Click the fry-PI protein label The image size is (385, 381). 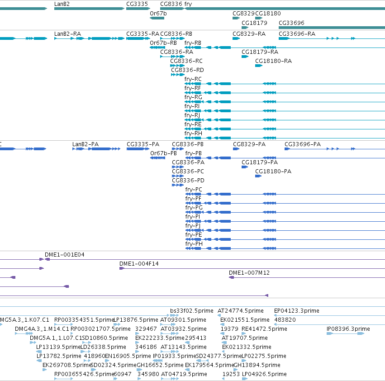[193, 217]
